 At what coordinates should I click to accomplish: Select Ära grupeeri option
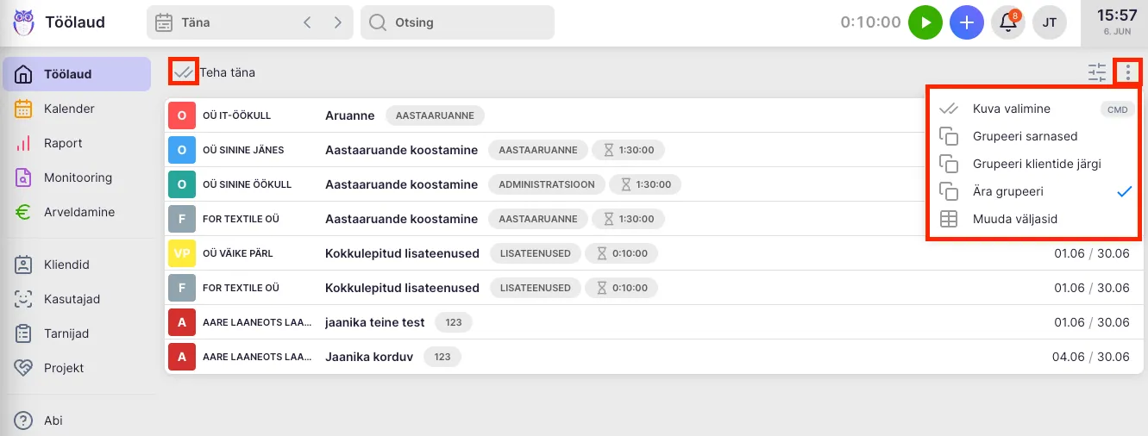[x=1007, y=191]
